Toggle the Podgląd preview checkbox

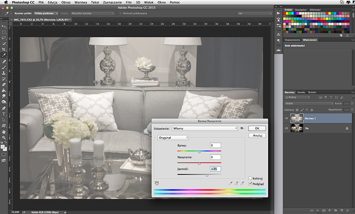tap(250, 184)
